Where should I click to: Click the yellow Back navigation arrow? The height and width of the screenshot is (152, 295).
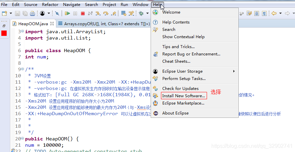pos(274,13)
